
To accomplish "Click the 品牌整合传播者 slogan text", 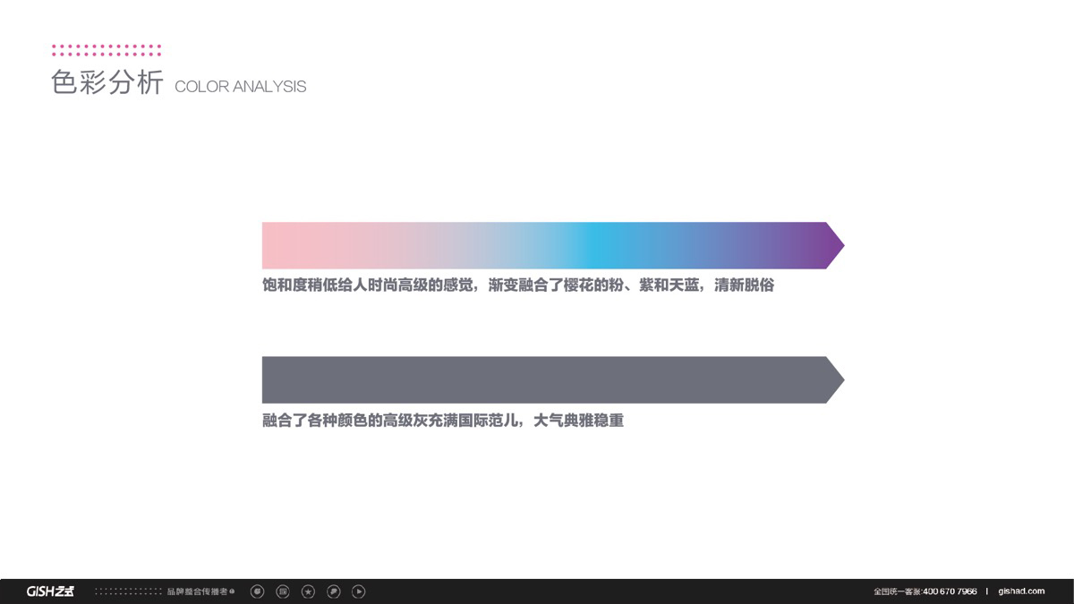I will pyautogui.click(x=197, y=591).
